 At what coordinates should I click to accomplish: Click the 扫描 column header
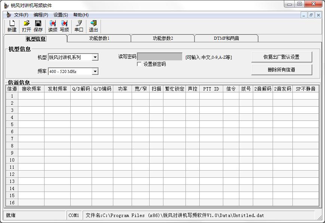tap(156, 89)
